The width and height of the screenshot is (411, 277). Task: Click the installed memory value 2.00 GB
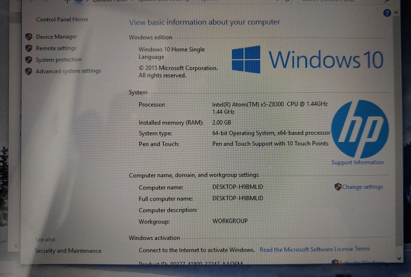coord(222,122)
